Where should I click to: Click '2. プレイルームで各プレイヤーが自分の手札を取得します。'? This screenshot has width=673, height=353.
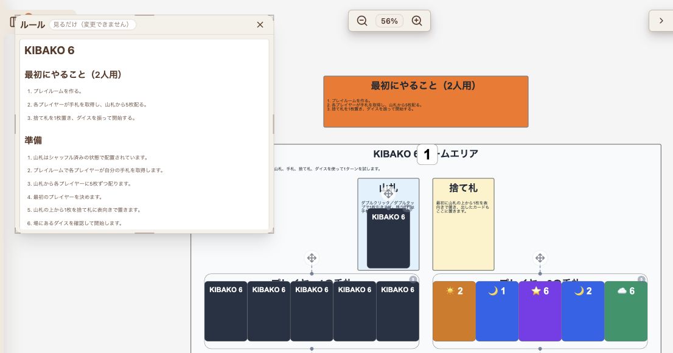(x=96, y=170)
